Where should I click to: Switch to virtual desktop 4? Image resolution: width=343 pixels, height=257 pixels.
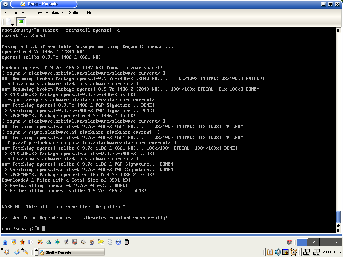[x=336, y=242]
